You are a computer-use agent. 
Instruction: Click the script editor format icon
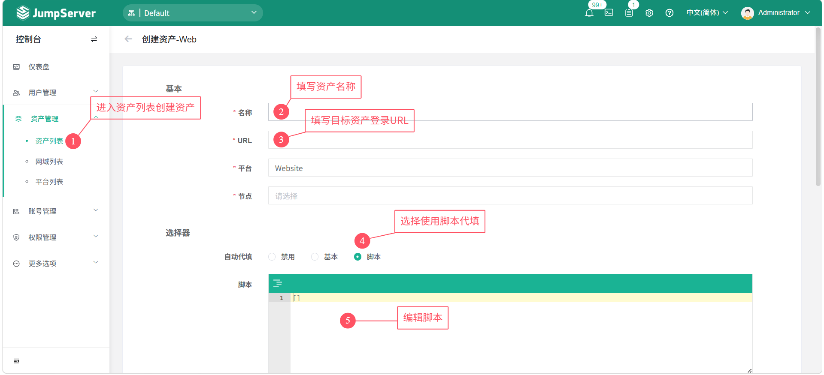(278, 283)
